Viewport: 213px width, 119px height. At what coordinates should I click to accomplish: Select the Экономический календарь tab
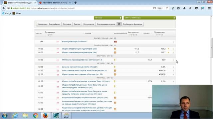pyautogui.click(x=20, y=3)
